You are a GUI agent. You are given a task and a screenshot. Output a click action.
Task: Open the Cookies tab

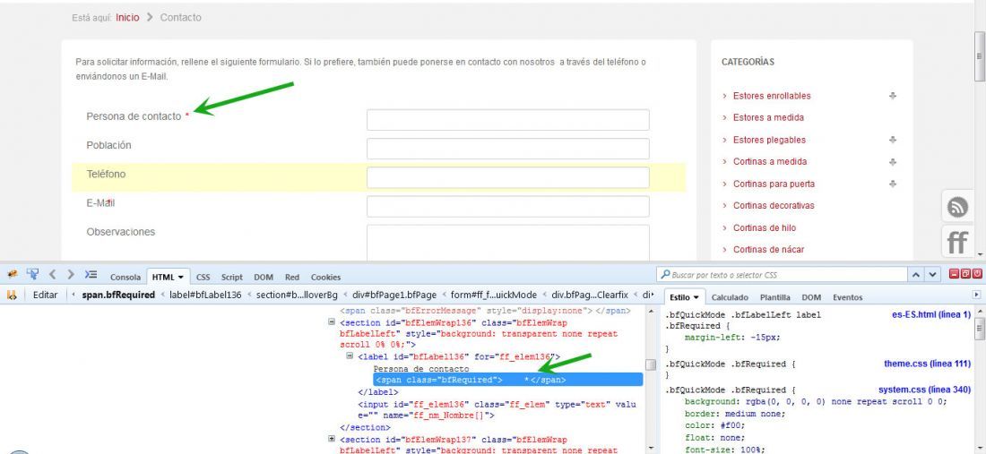coord(325,277)
